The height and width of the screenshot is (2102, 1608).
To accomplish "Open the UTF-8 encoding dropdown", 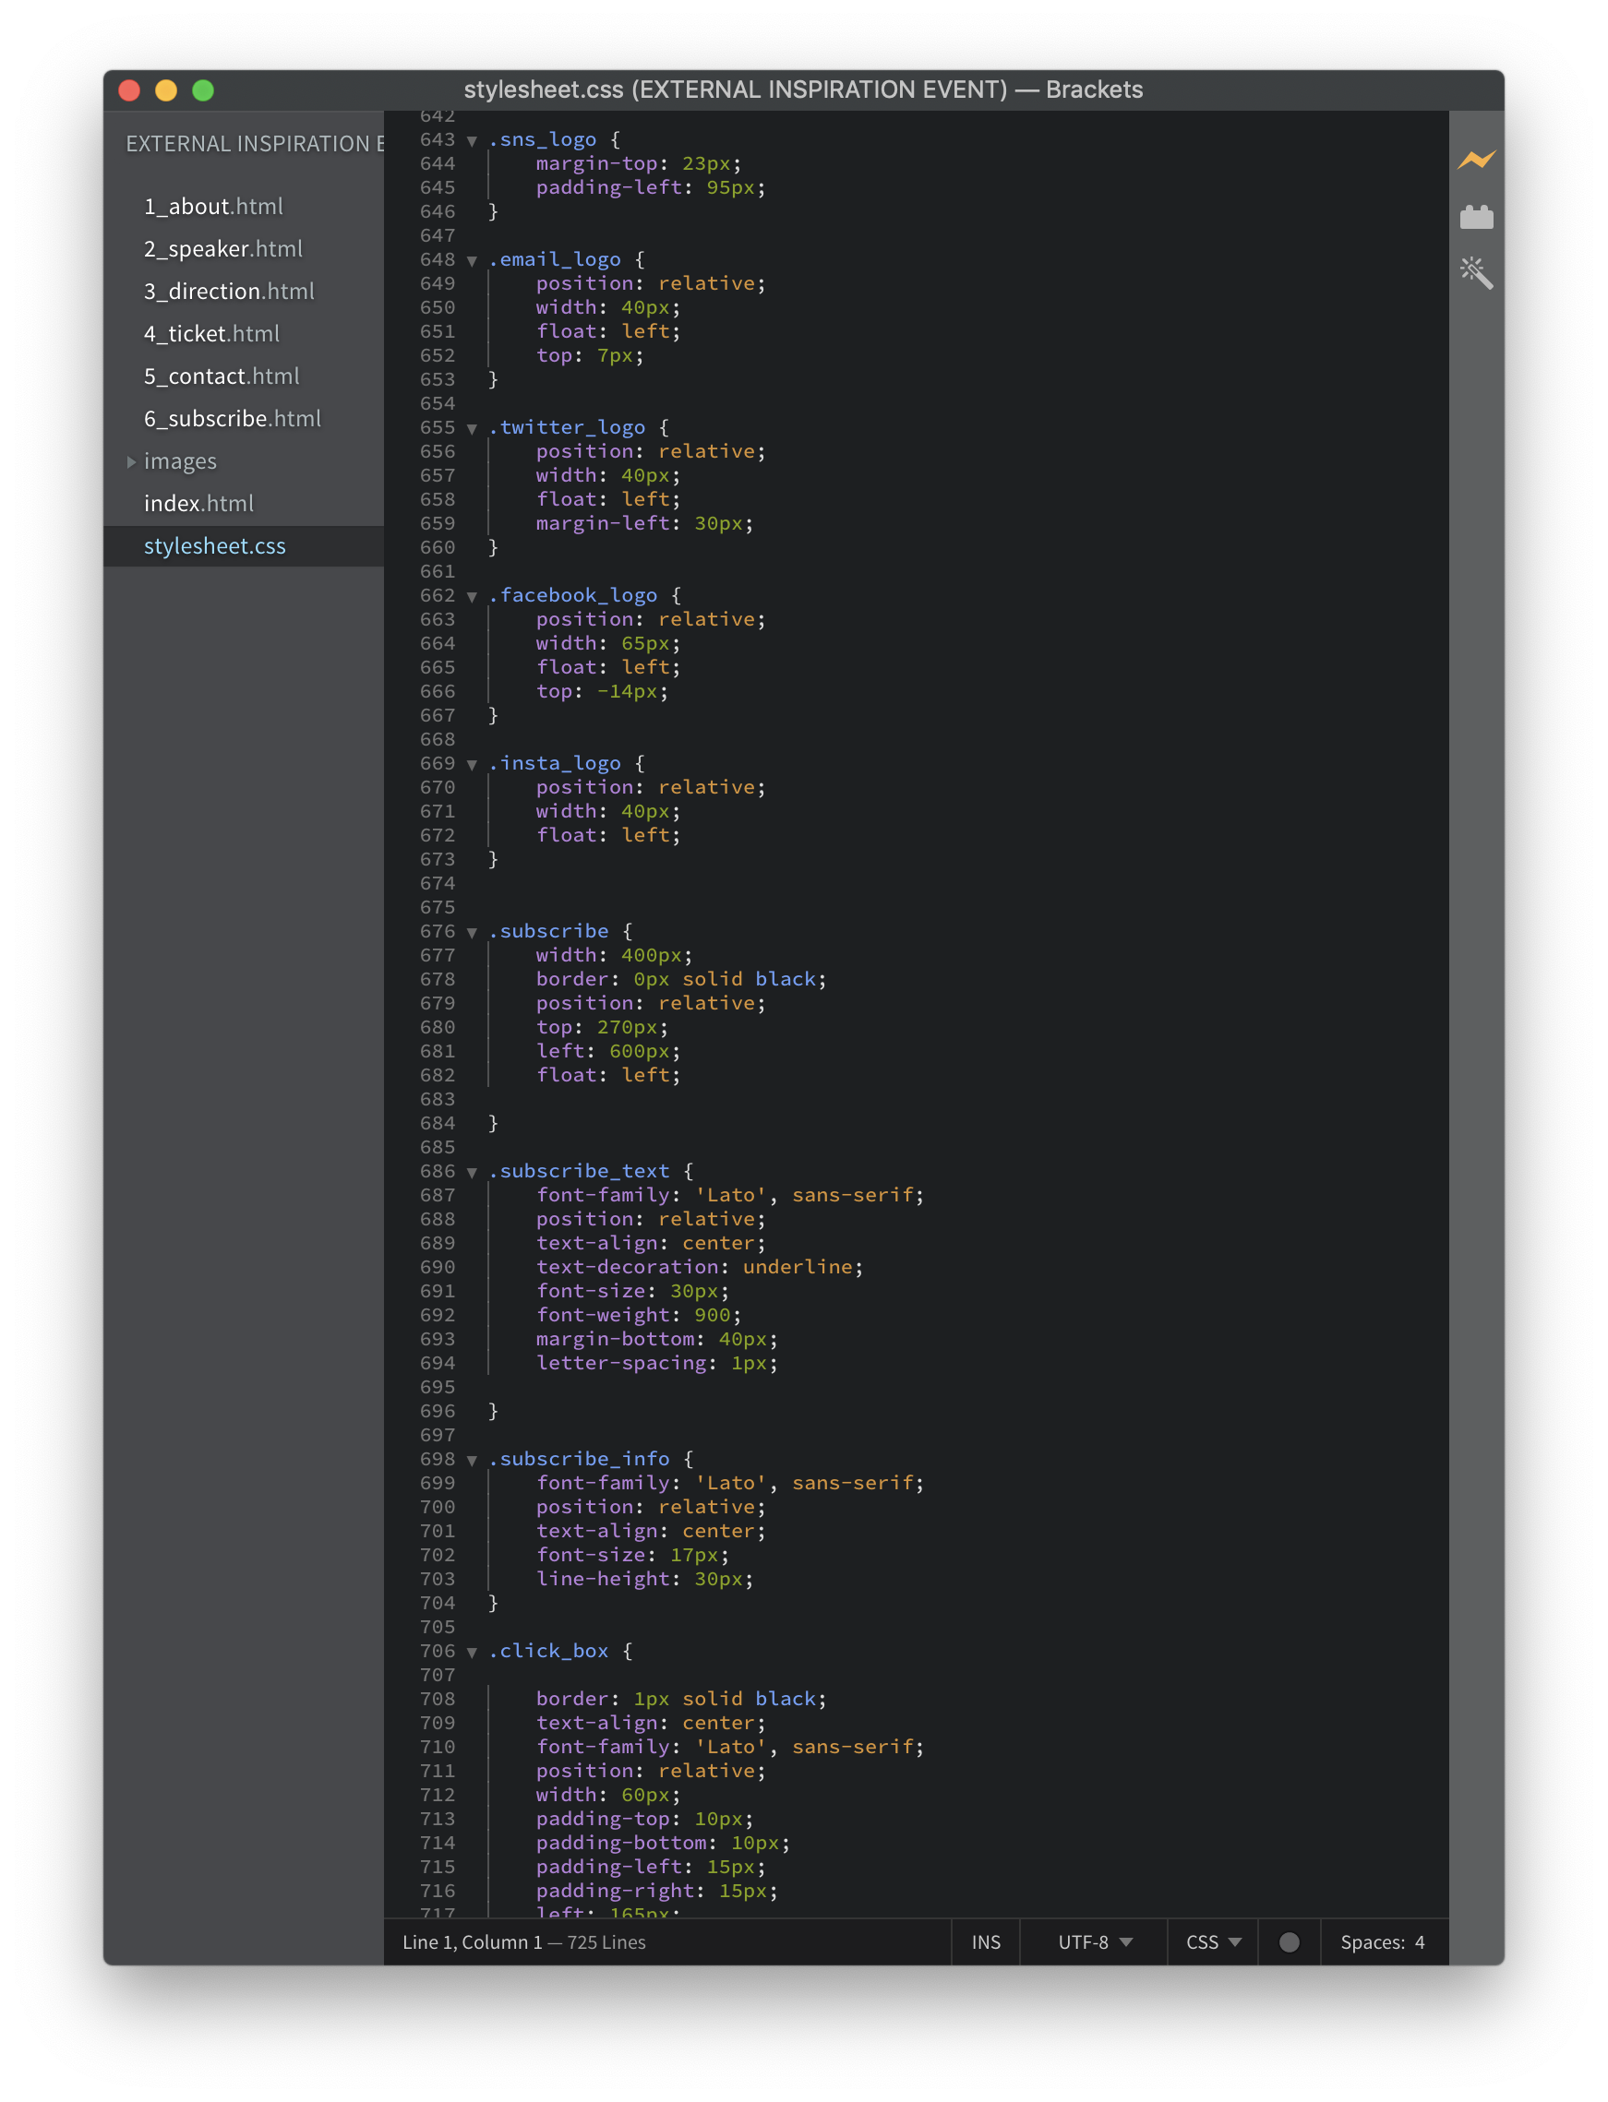I will pyautogui.click(x=1094, y=1941).
